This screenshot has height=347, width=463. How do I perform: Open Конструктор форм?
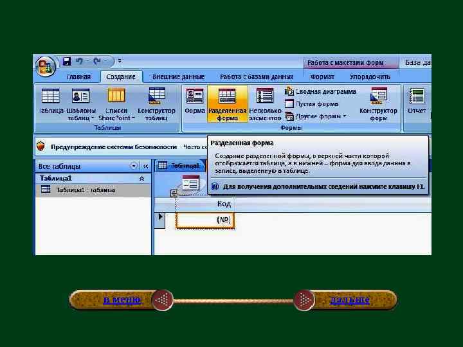[x=378, y=105]
